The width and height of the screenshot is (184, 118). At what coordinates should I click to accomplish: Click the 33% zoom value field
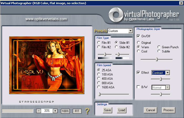click(x=47, y=111)
